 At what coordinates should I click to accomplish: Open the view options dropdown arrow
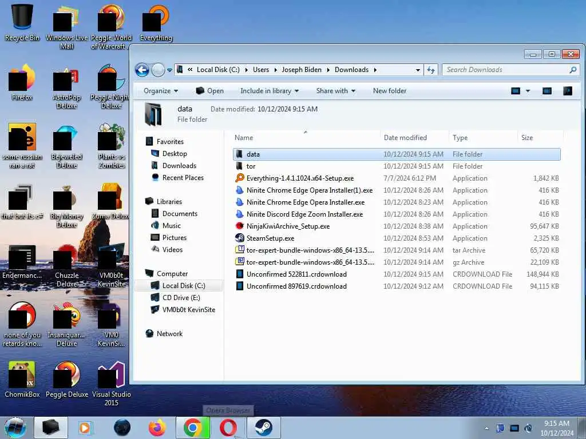[528, 91]
